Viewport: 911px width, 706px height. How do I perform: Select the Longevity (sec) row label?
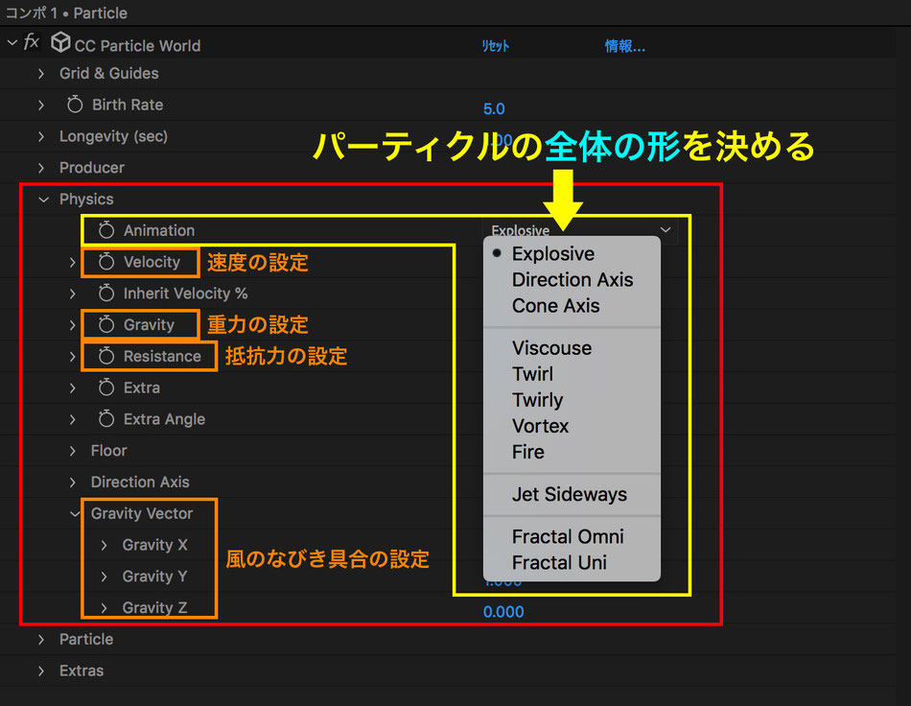coord(113,136)
